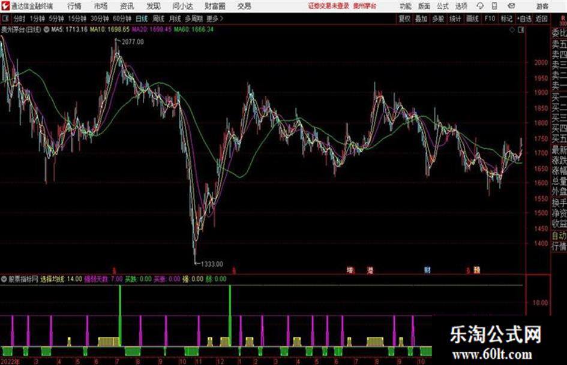Click the MA5: 1713.16 indicator value

point(69,29)
